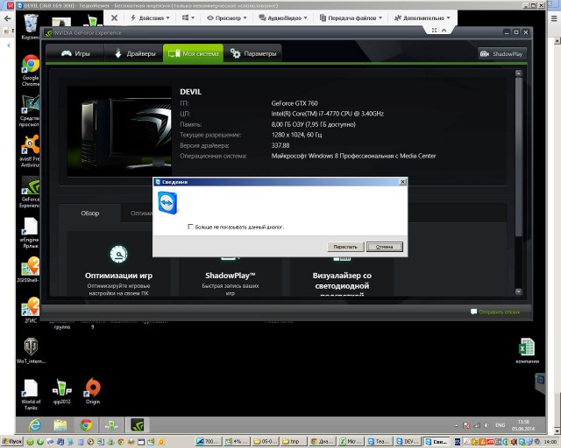Click the NVIDIA computer thumbnail image
The height and width of the screenshot is (448, 561).
point(119,131)
